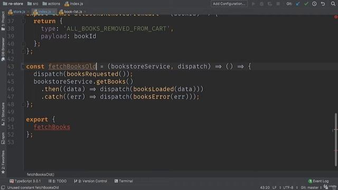338x190 pixels.
Task: Open the 6: TODO tool window
Action: pos(57,181)
